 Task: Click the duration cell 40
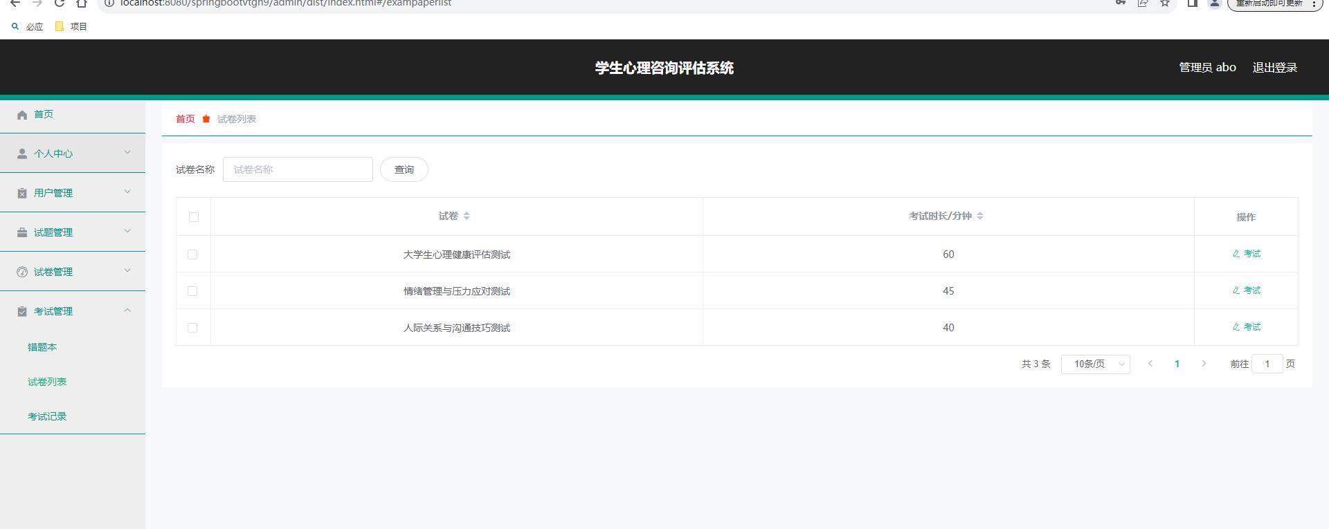tap(948, 328)
